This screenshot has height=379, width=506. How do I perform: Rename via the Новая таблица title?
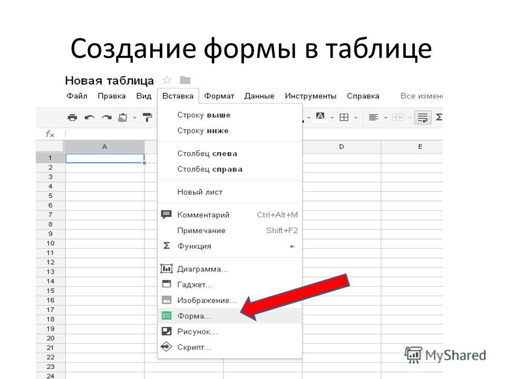(110, 80)
